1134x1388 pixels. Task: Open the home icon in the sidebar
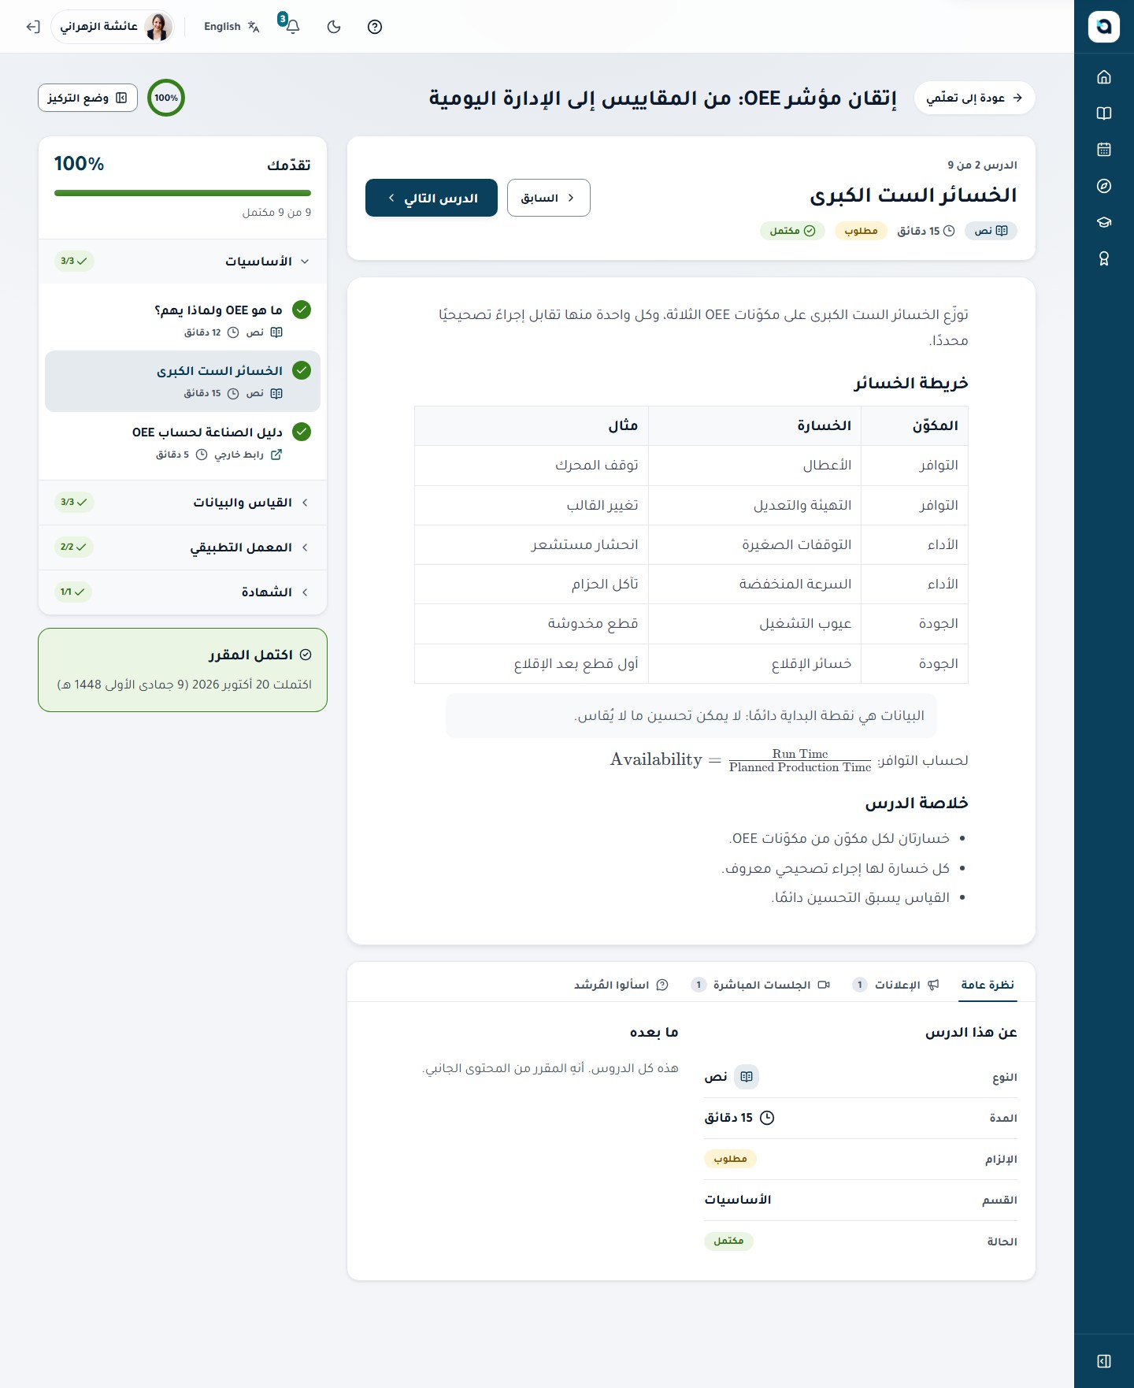coord(1104,77)
